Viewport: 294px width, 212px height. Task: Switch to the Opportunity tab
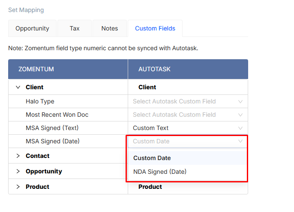pyautogui.click(x=32, y=28)
